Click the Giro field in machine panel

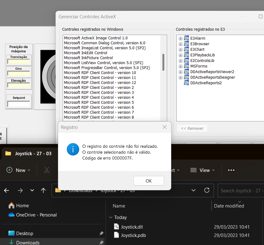click(x=19, y=73)
